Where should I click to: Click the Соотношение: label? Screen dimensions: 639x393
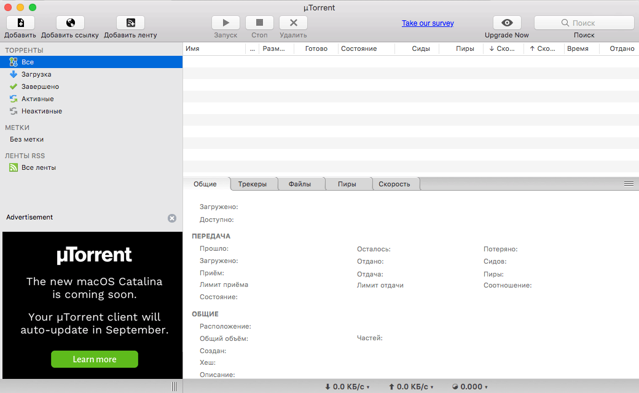pyautogui.click(x=508, y=285)
